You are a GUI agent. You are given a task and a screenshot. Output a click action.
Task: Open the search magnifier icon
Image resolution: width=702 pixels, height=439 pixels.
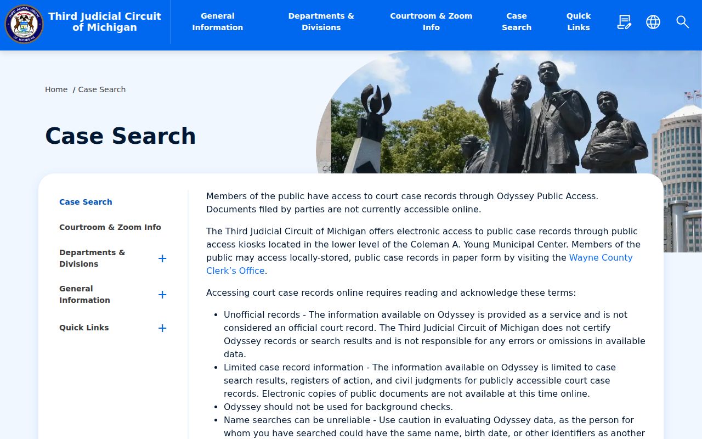click(x=682, y=22)
